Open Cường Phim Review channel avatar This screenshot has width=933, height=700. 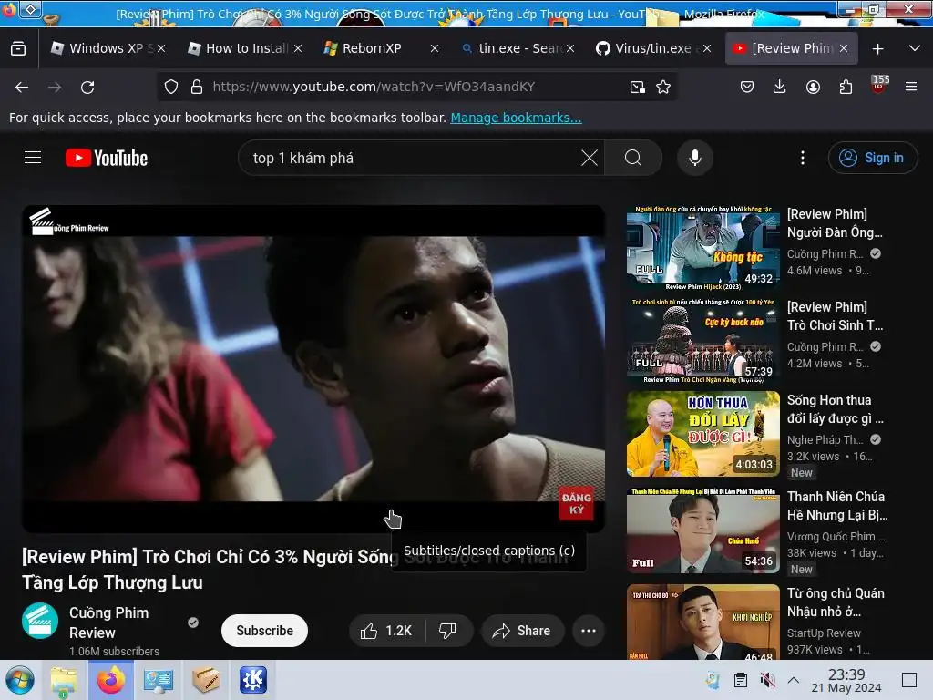(40, 621)
